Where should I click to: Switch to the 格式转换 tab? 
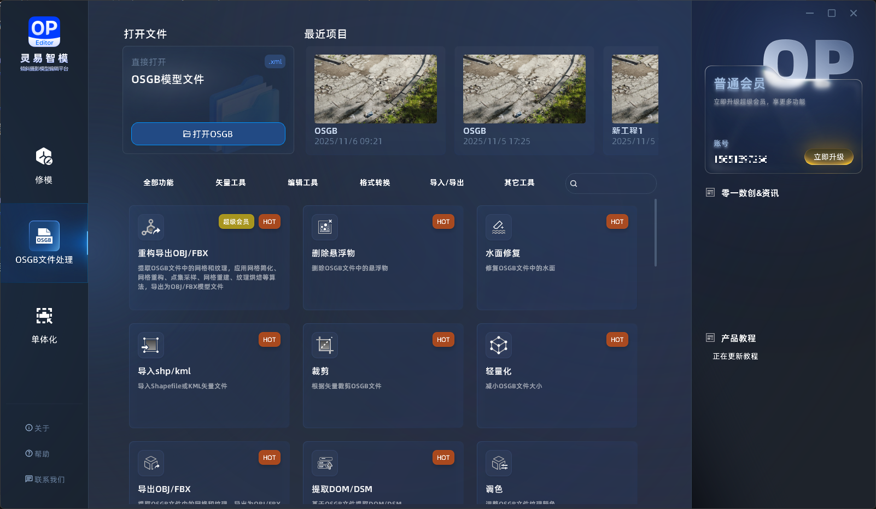[375, 183]
